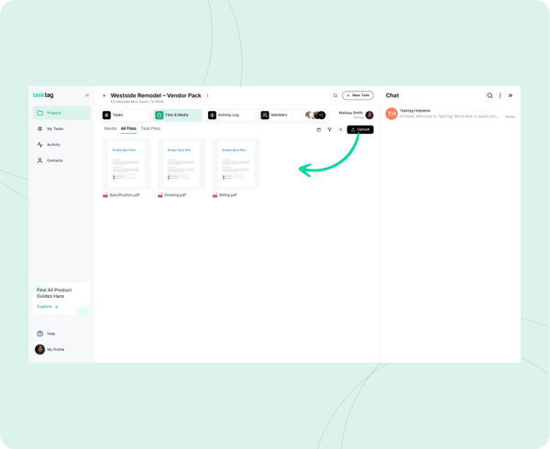
Task: Click the New Task button
Action: click(x=357, y=95)
